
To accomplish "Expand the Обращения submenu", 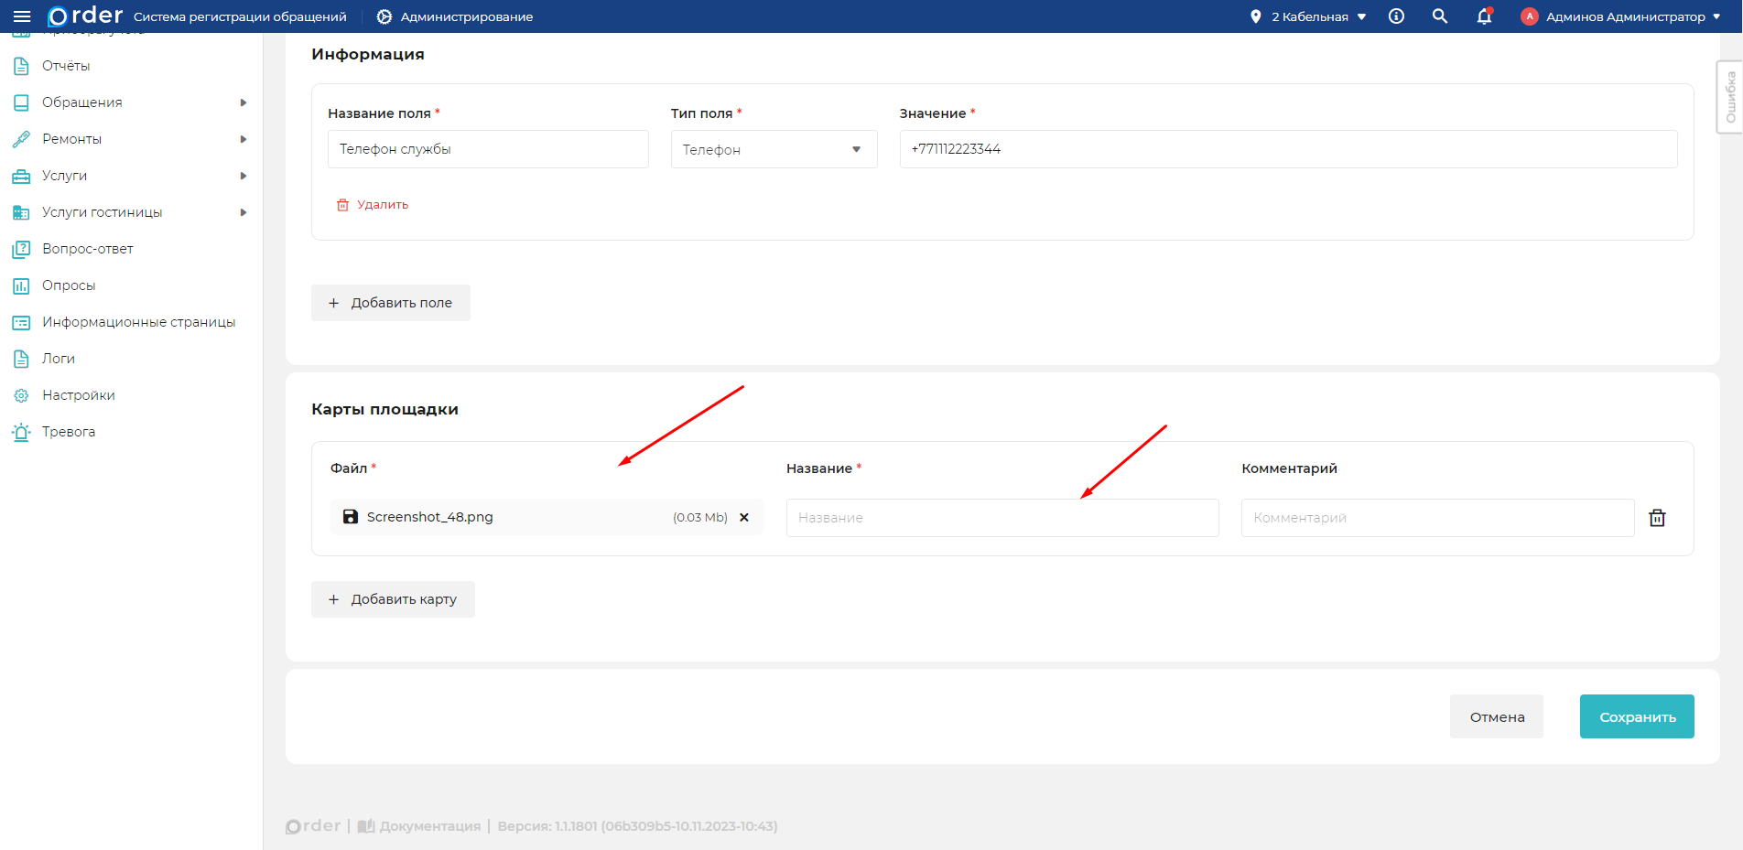I will coord(244,102).
